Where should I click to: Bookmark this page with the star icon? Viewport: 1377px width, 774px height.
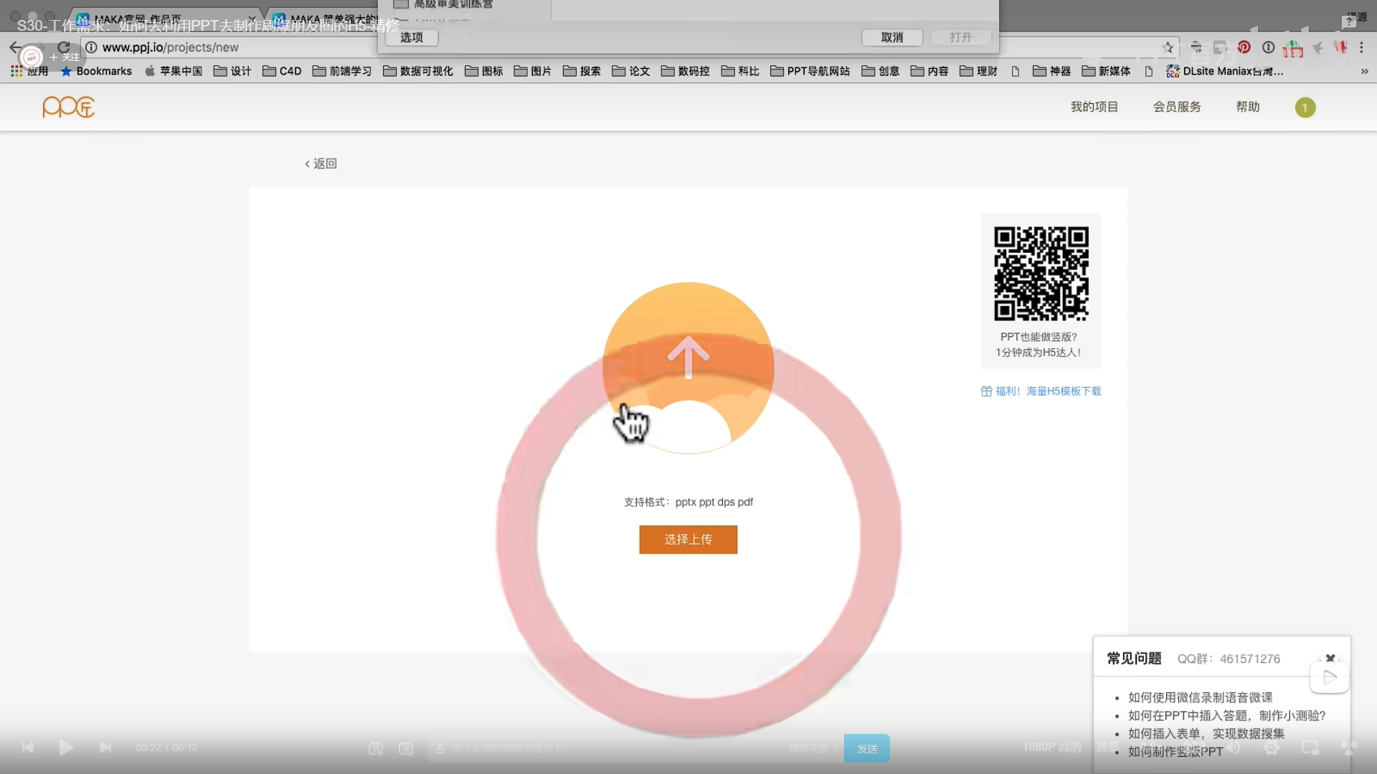pyautogui.click(x=1168, y=47)
